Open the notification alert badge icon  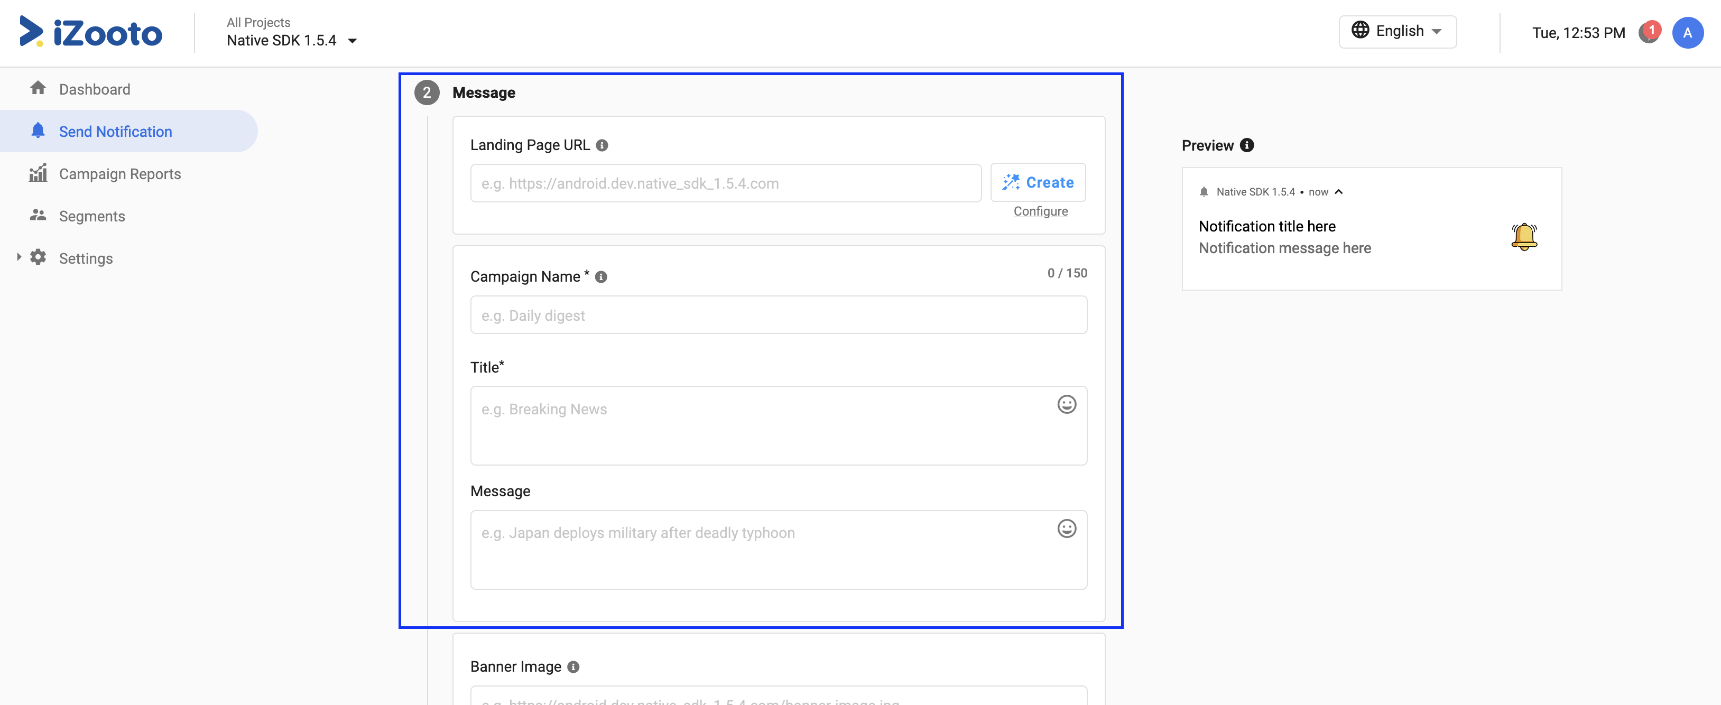(x=1650, y=32)
